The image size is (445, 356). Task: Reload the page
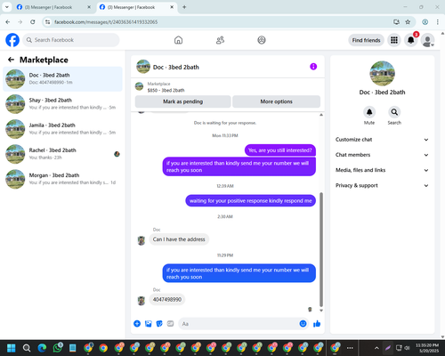[33, 22]
